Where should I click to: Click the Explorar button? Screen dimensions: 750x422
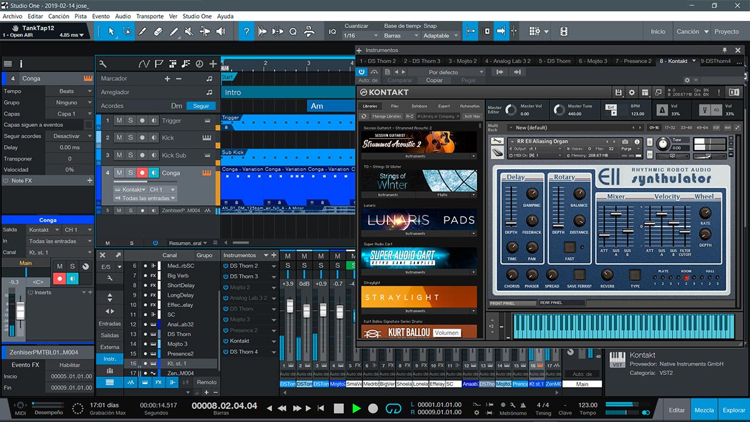click(734, 410)
